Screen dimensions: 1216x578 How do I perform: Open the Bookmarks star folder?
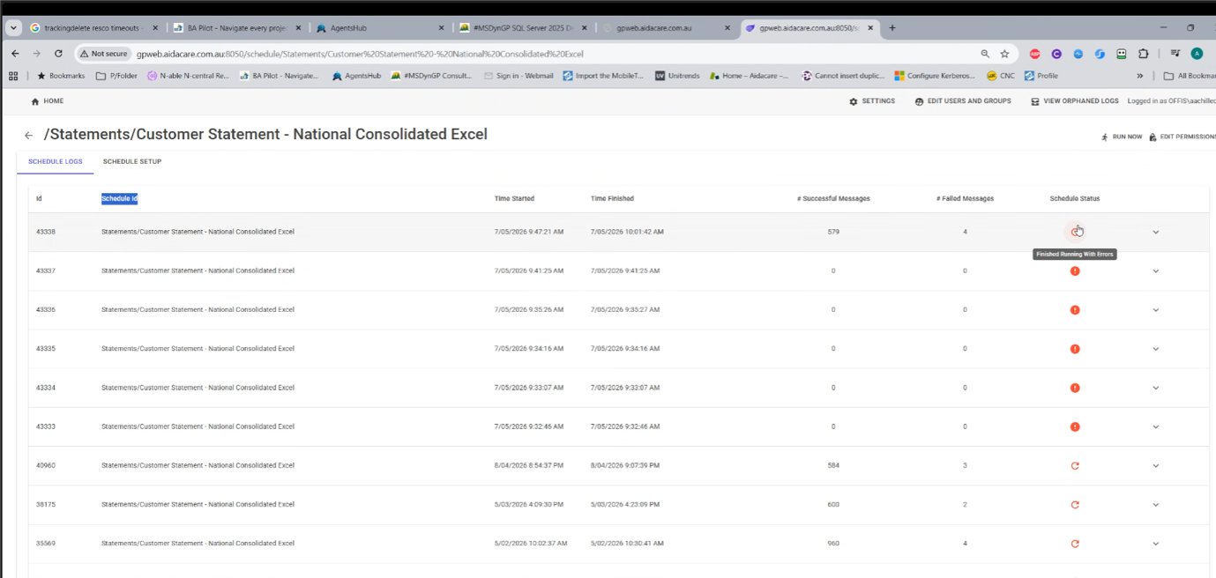pyautogui.click(x=61, y=76)
